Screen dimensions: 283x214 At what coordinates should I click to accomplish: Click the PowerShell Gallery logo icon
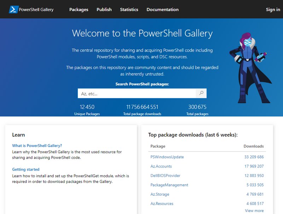pos(14,10)
